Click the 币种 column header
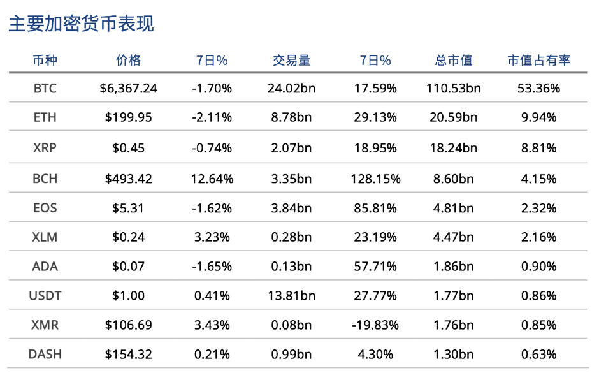This screenshot has height=382, width=599. tap(45, 60)
